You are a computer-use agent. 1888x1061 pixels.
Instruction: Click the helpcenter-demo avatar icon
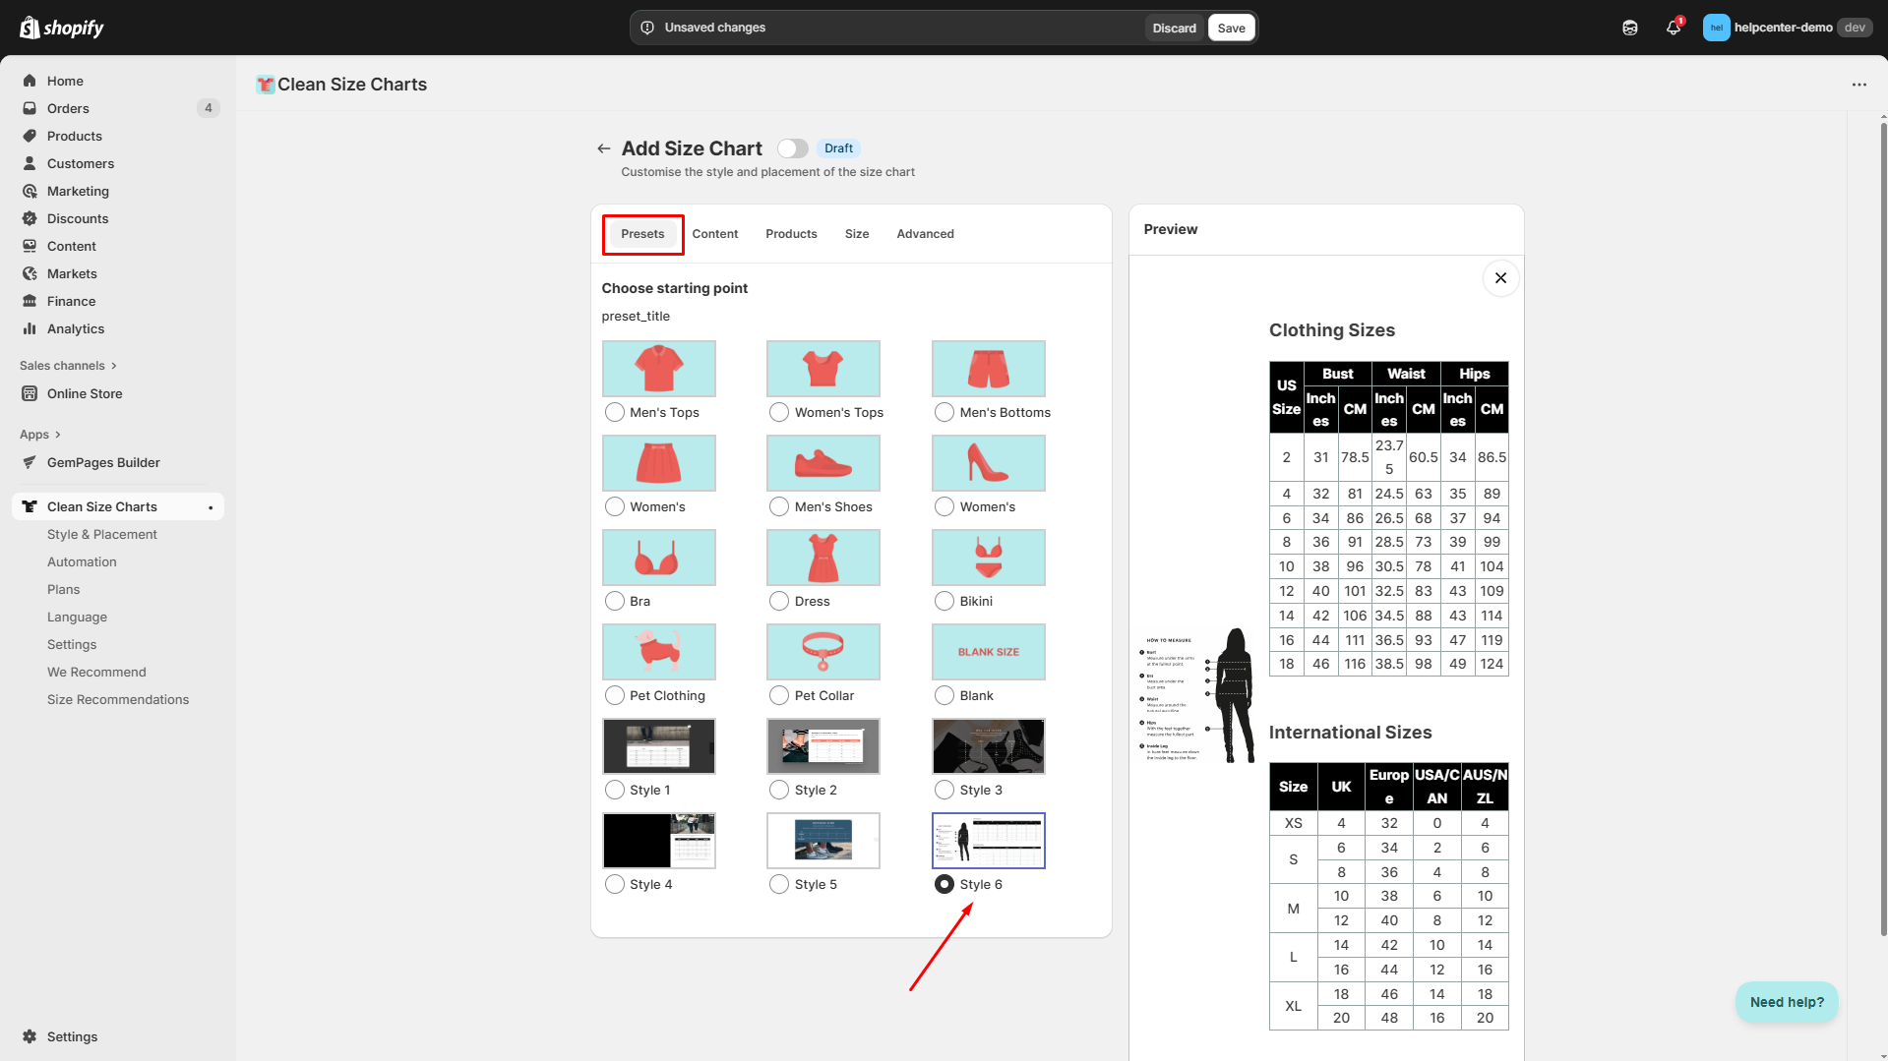[1716, 28]
